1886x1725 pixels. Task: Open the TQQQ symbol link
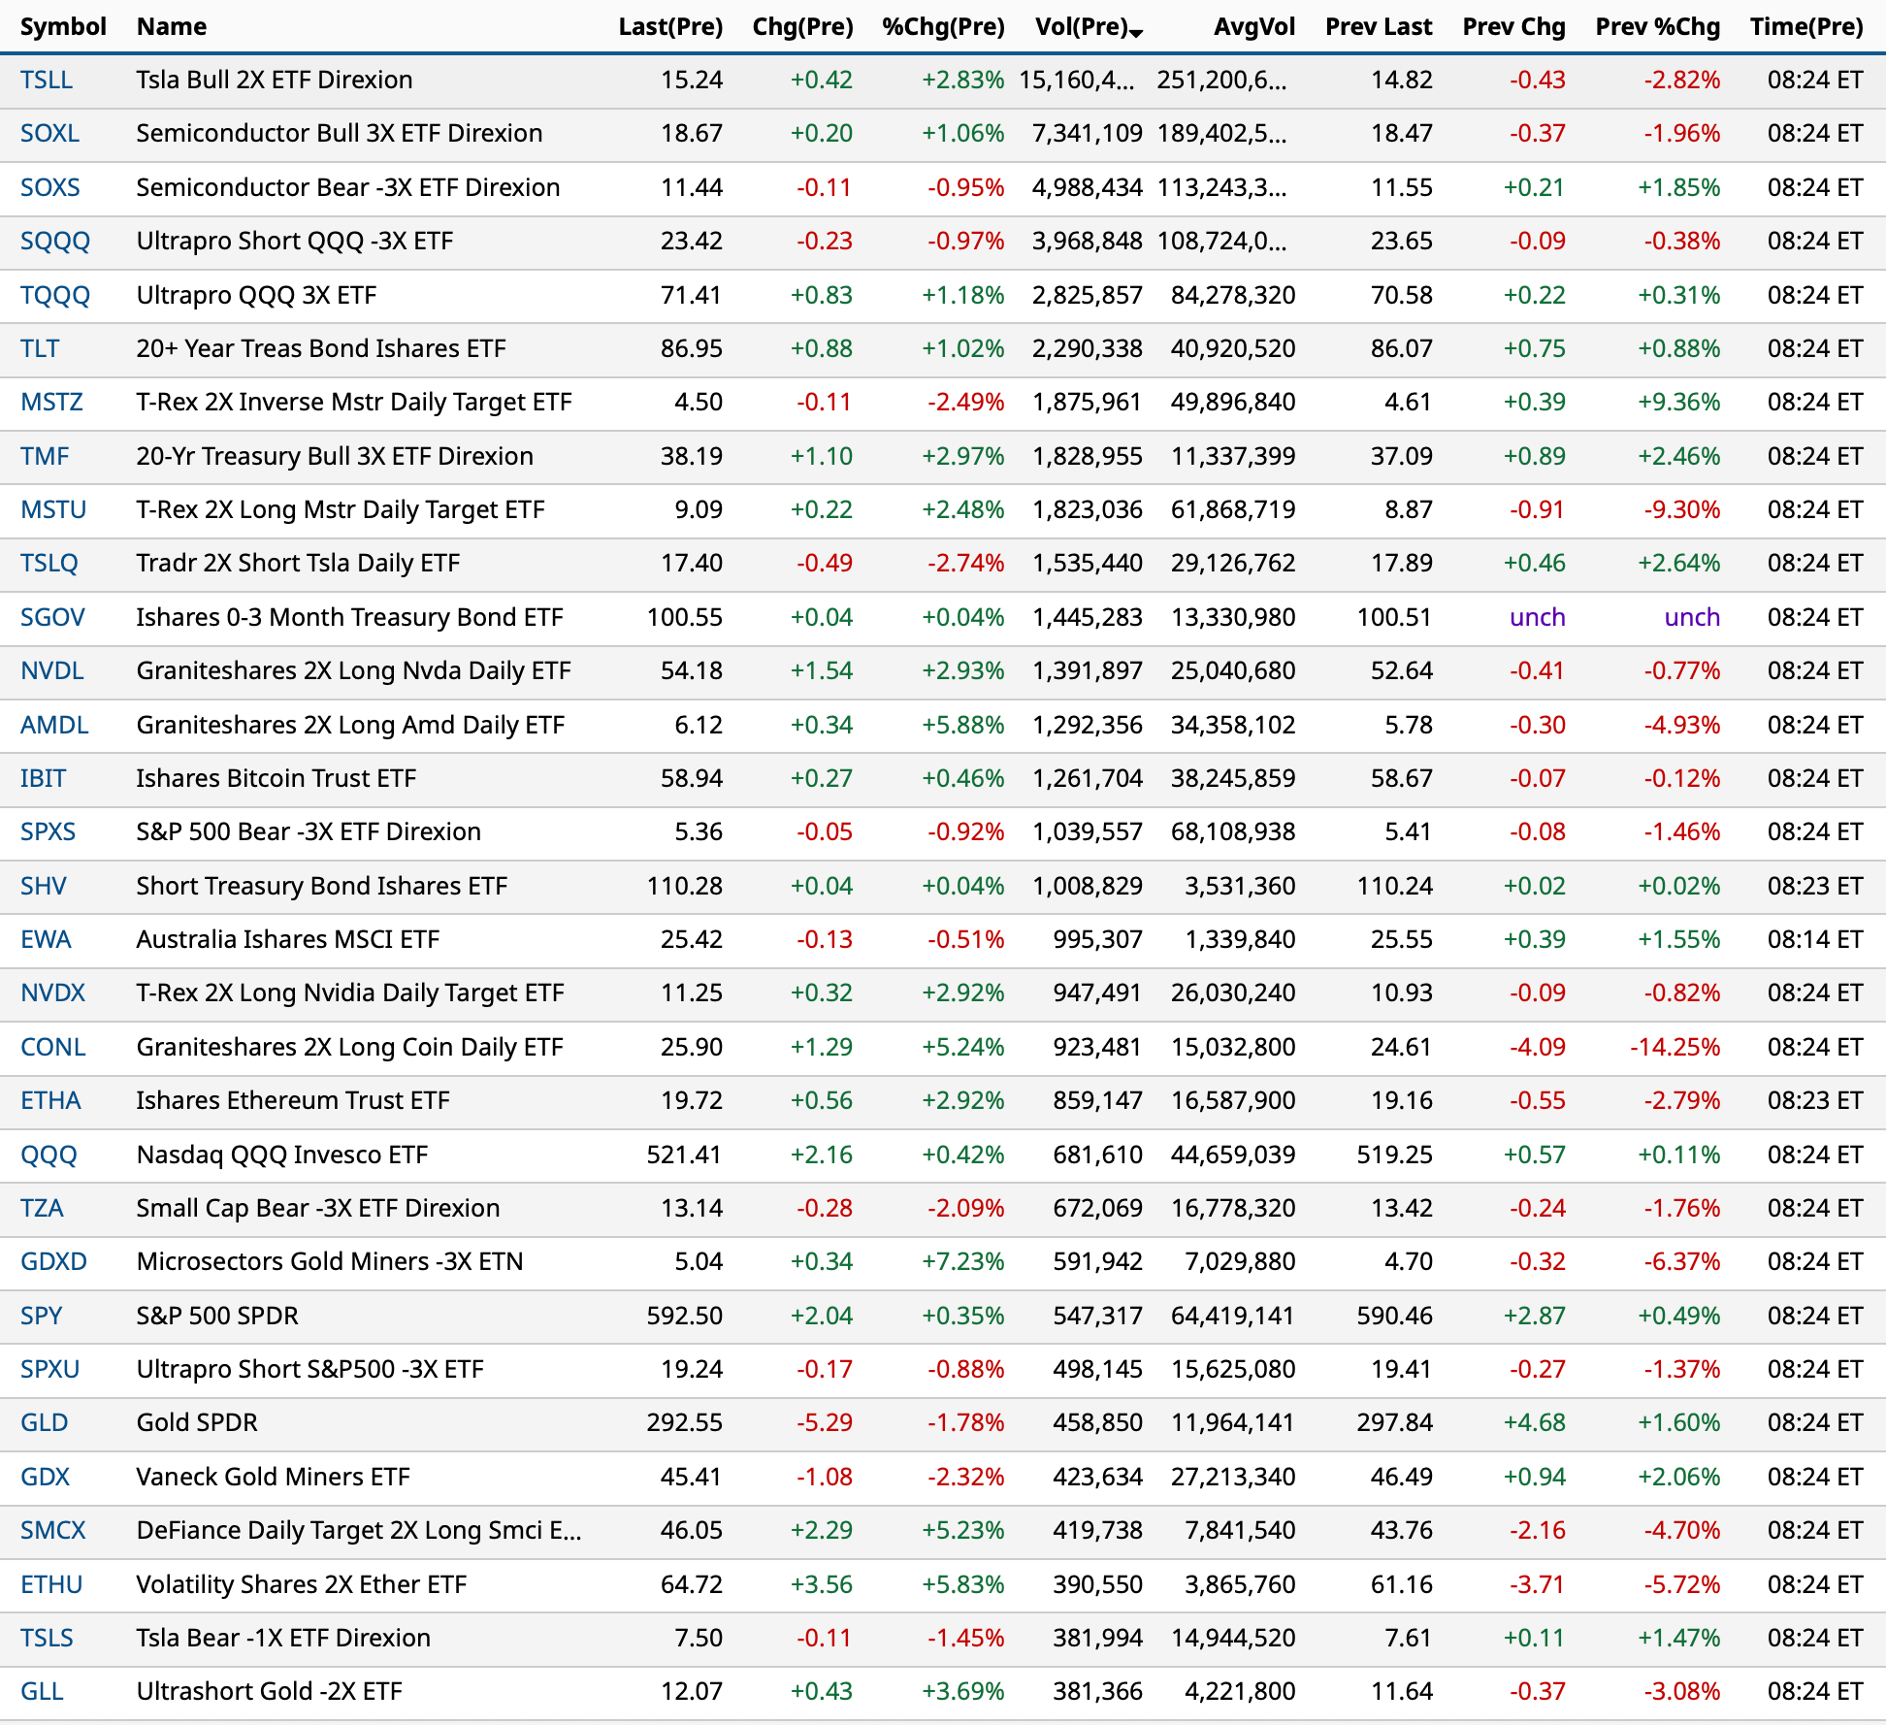55,295
